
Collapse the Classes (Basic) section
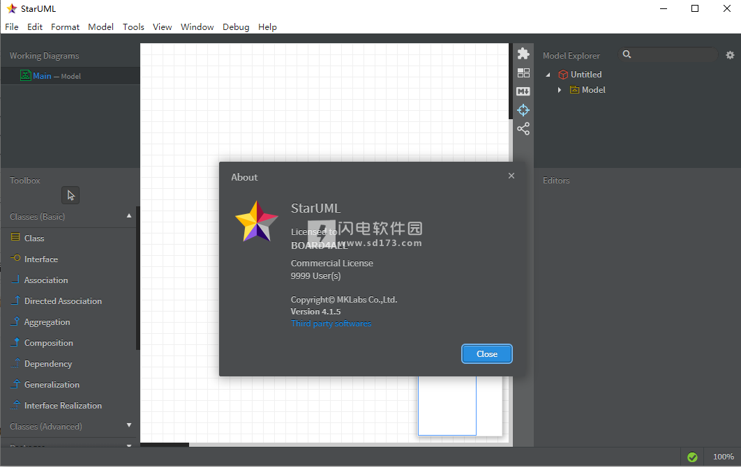[129, 216]
